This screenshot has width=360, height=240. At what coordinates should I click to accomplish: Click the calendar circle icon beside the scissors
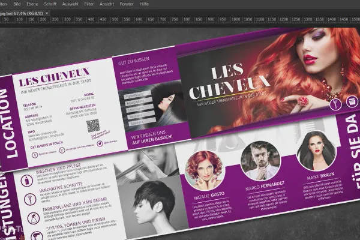pyautogui.click(x=352, y=101)
